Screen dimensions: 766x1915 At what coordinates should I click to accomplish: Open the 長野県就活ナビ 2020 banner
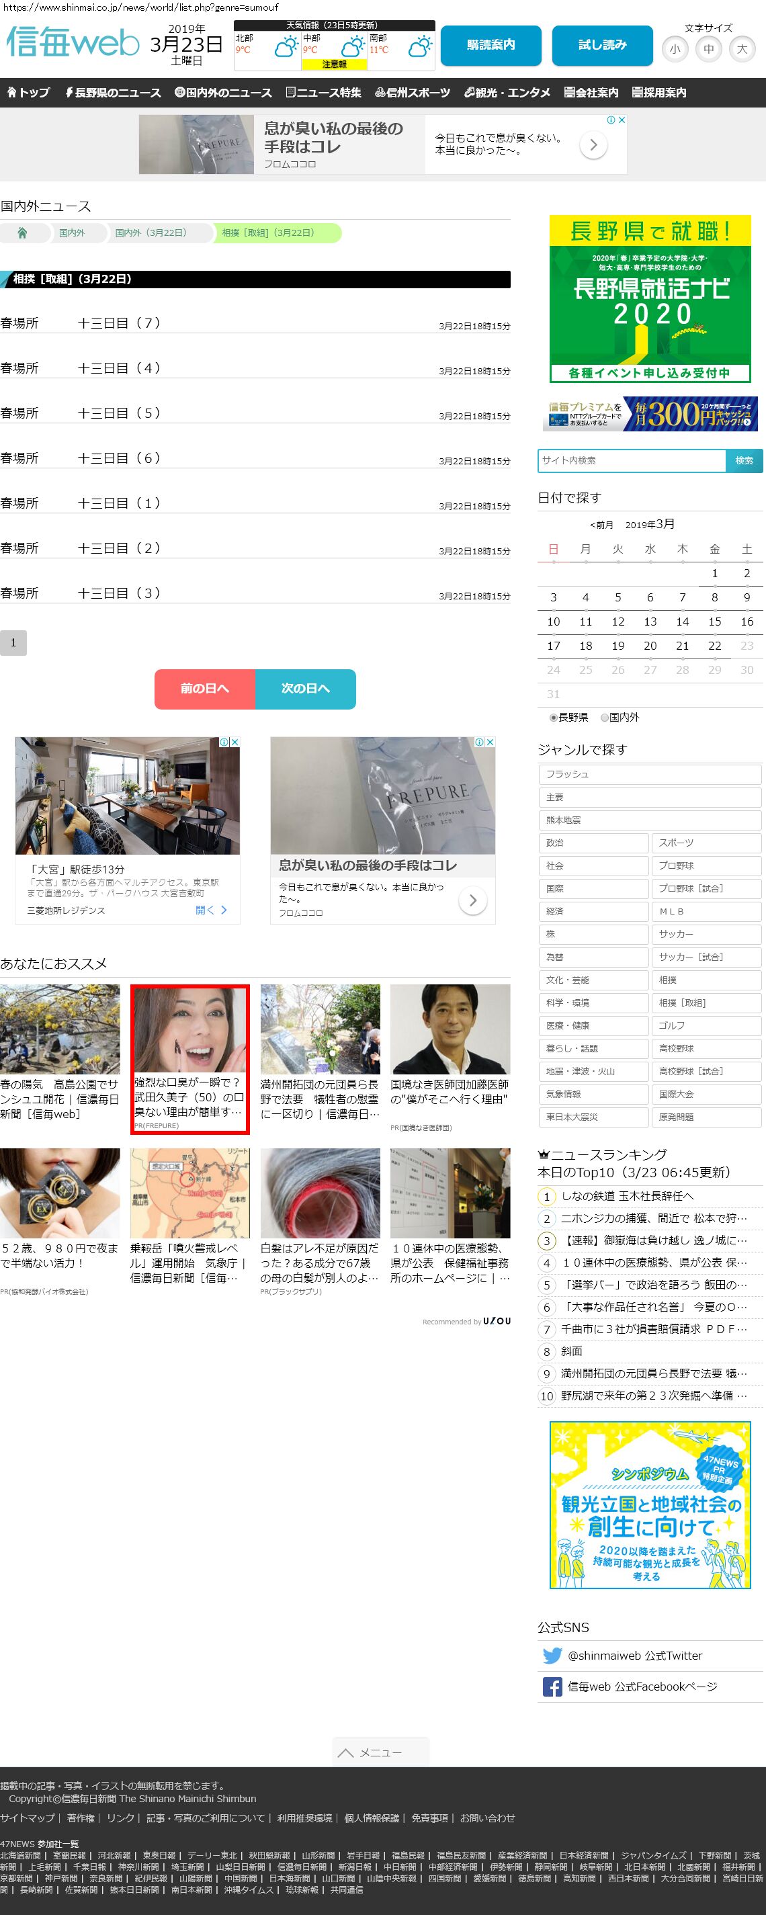click(650, 299)
